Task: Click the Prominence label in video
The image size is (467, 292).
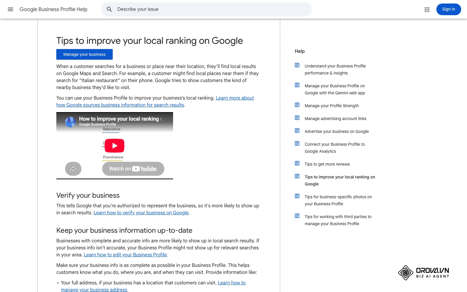Action: click(x=113, y=157)
